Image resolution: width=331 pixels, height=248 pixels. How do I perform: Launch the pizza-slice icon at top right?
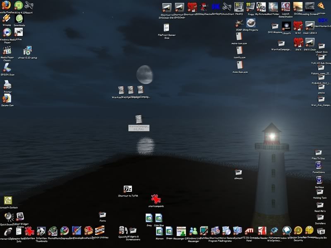tap(321, 6)
